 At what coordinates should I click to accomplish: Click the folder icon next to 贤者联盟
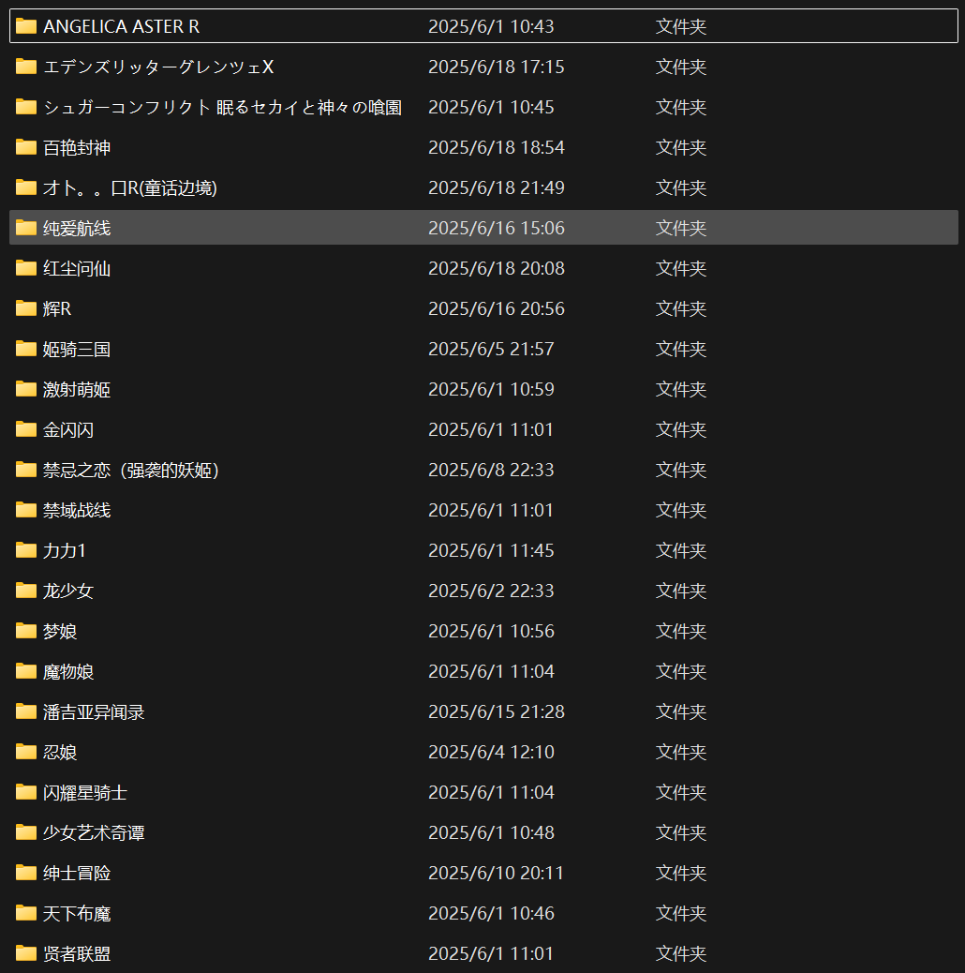coord(26,953)
